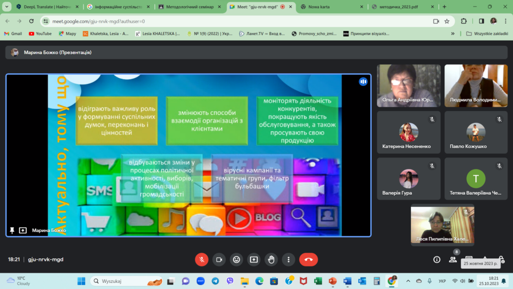Open the emoji reactions button
513x289 pixels.
(x=236, y=259)
